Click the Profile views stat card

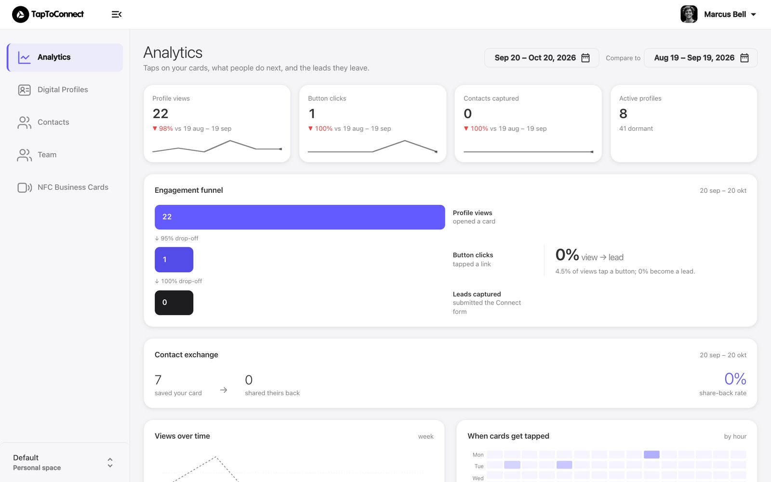pyautogui.click(x=217, y=123)
